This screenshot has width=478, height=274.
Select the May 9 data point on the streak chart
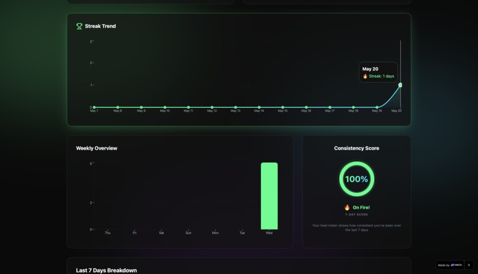coord(141,107)
